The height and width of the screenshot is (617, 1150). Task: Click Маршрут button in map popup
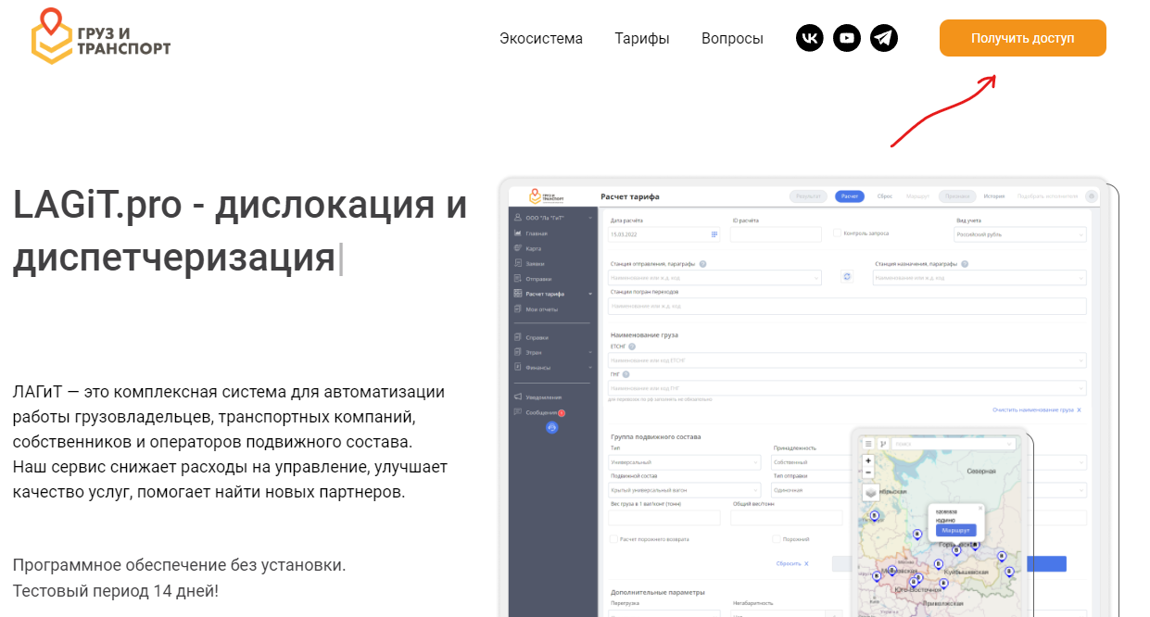(x=954, y=530)
